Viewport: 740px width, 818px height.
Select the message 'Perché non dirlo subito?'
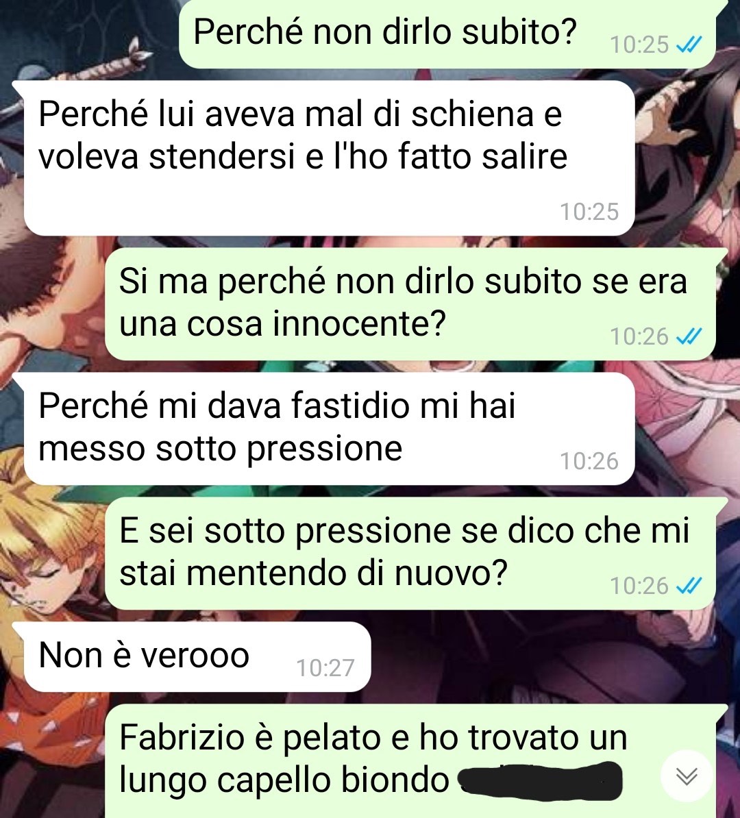pos(447,34)
